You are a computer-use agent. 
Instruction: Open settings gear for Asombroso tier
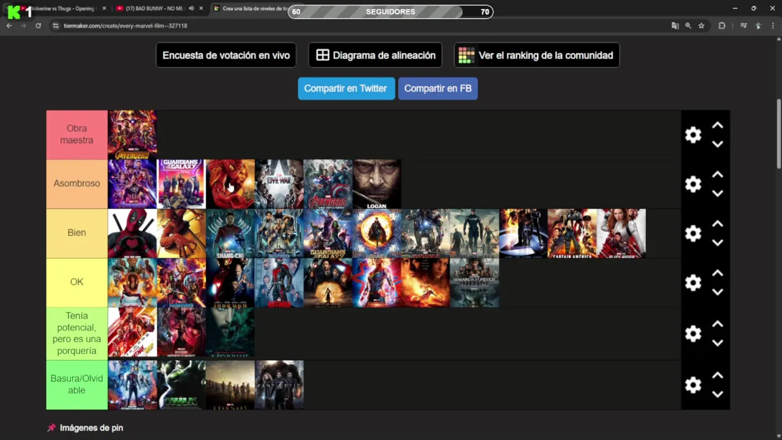point(693,184)
